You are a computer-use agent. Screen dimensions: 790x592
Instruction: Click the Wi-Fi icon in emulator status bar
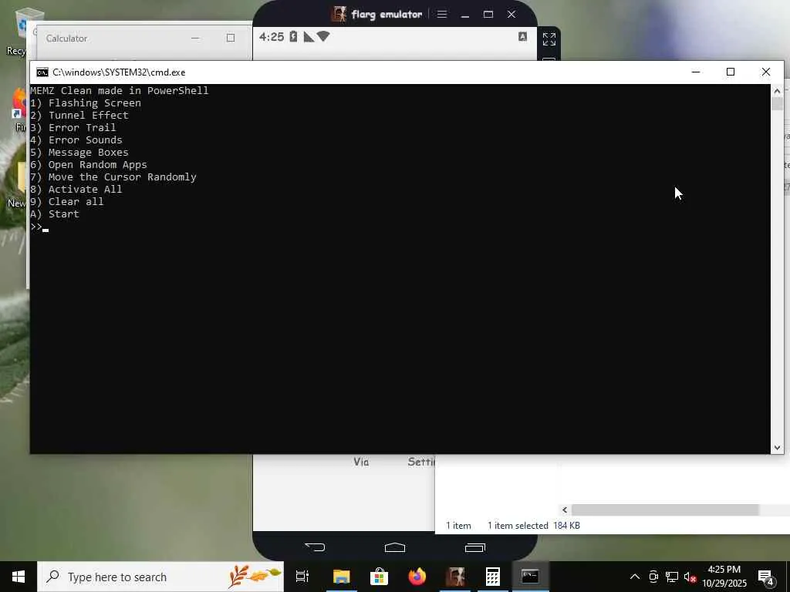[x=323, y=36]
